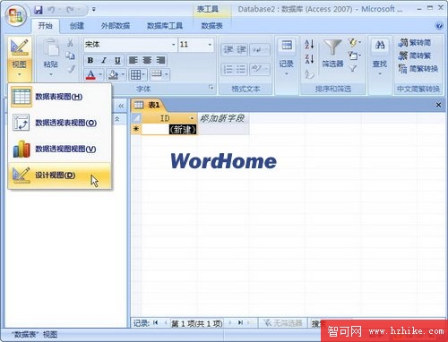Apply the fill background color bucket
The width and height of the screenshot is (448, 342).
[x=114, y=74]
